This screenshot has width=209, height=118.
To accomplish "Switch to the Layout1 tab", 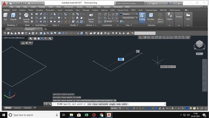I will coord(17,108).
